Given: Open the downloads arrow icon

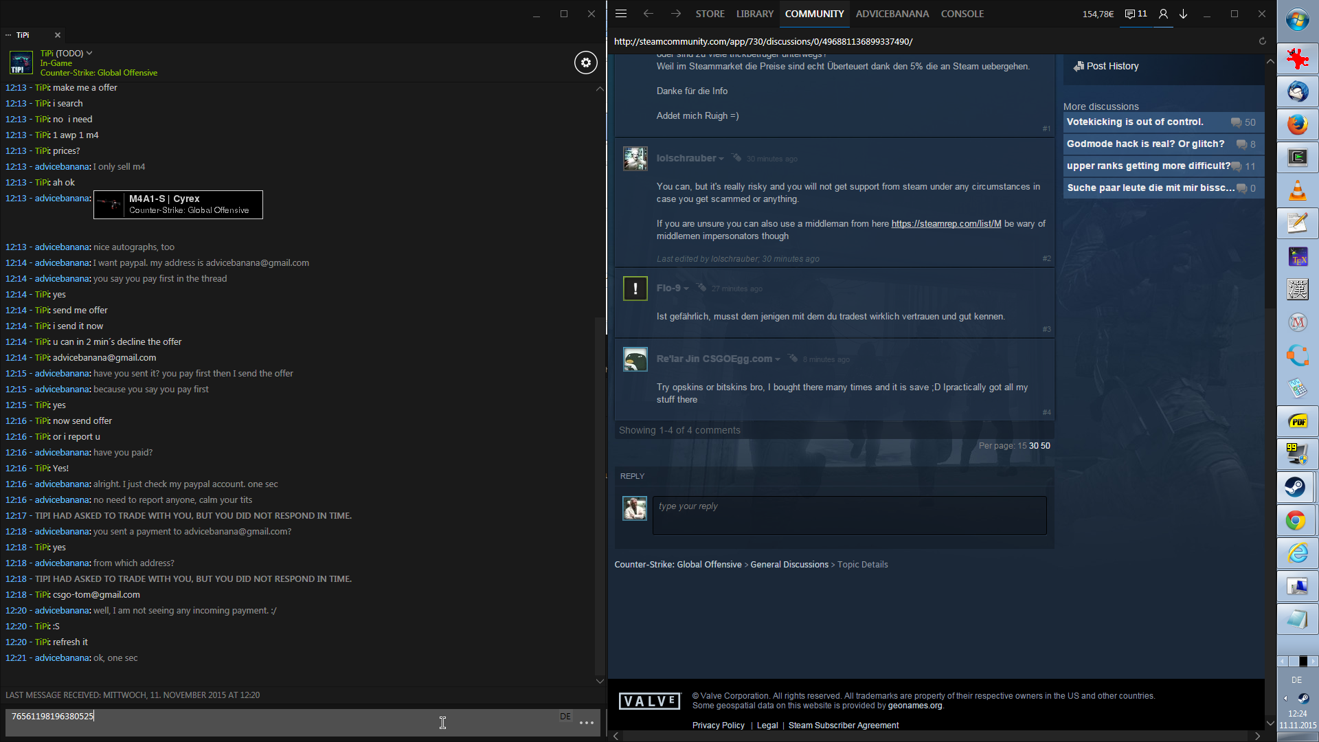Looking at the screenshot, I should coord(1184,14).
